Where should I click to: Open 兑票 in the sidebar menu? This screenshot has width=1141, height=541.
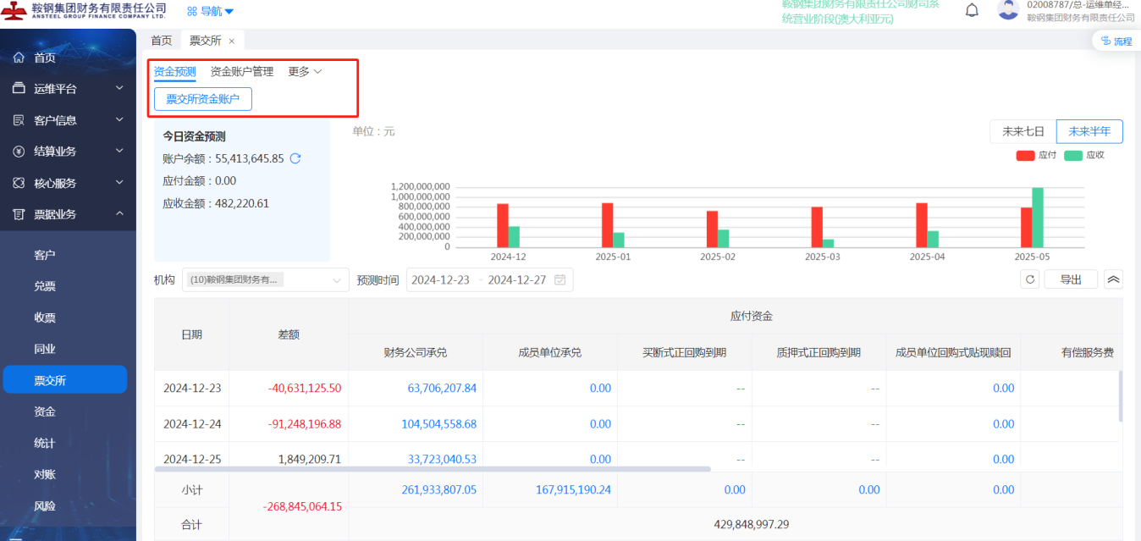[45, 286]
